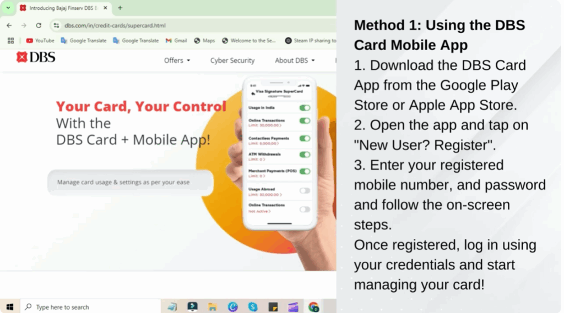Open the Chrome icon on the taskbar
This screenshot has width=564, height=313.
[313, 307]
